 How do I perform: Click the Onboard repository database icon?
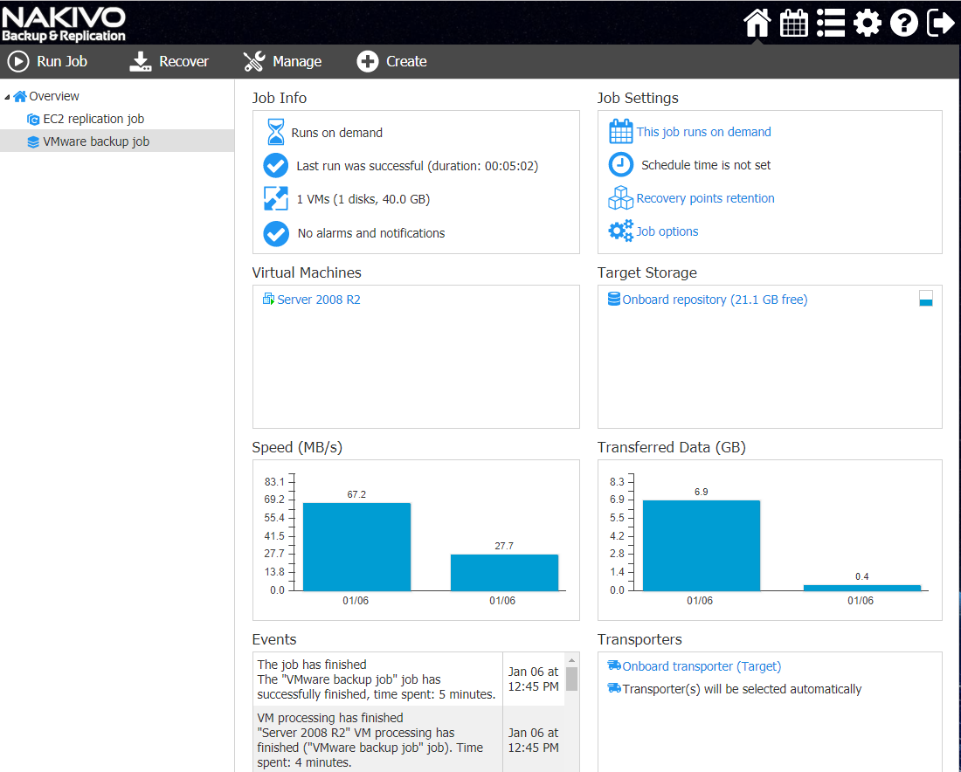(613, 299)
